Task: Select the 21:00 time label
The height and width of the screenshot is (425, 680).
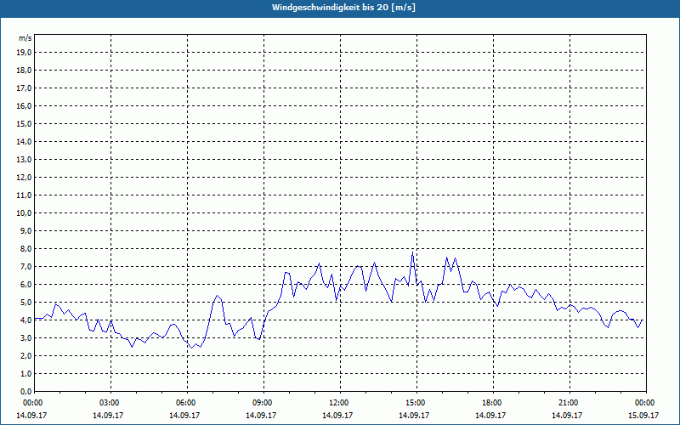Action: pos(569,403)
